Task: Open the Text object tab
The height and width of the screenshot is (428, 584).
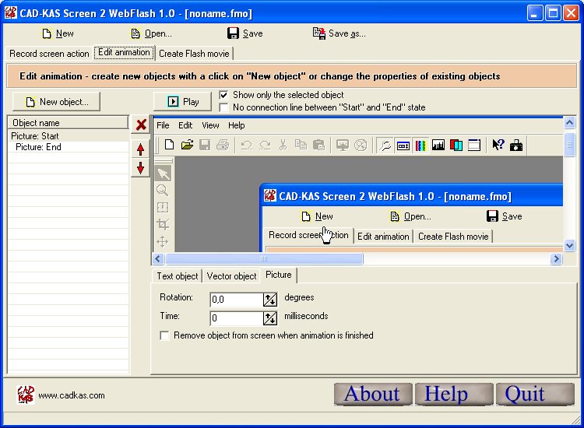Action: (178, 276)
